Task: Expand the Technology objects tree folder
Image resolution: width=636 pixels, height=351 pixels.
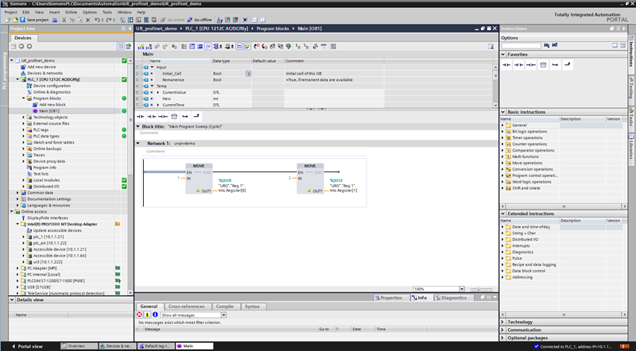Action: pos(24,118)
